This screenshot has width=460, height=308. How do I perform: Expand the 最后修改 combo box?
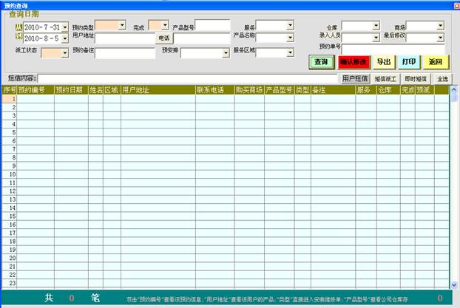pyautogui.click(x=440, y=38)
